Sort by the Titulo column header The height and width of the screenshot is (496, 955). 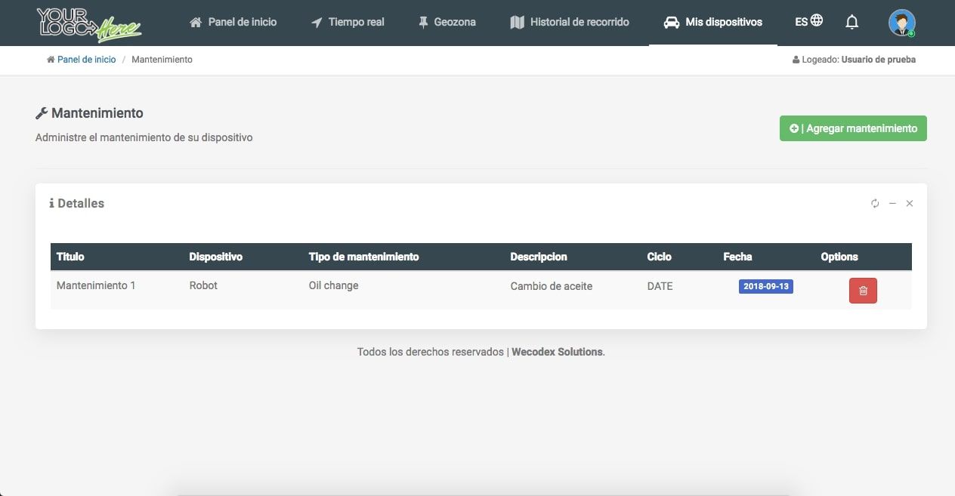(70, 257)
